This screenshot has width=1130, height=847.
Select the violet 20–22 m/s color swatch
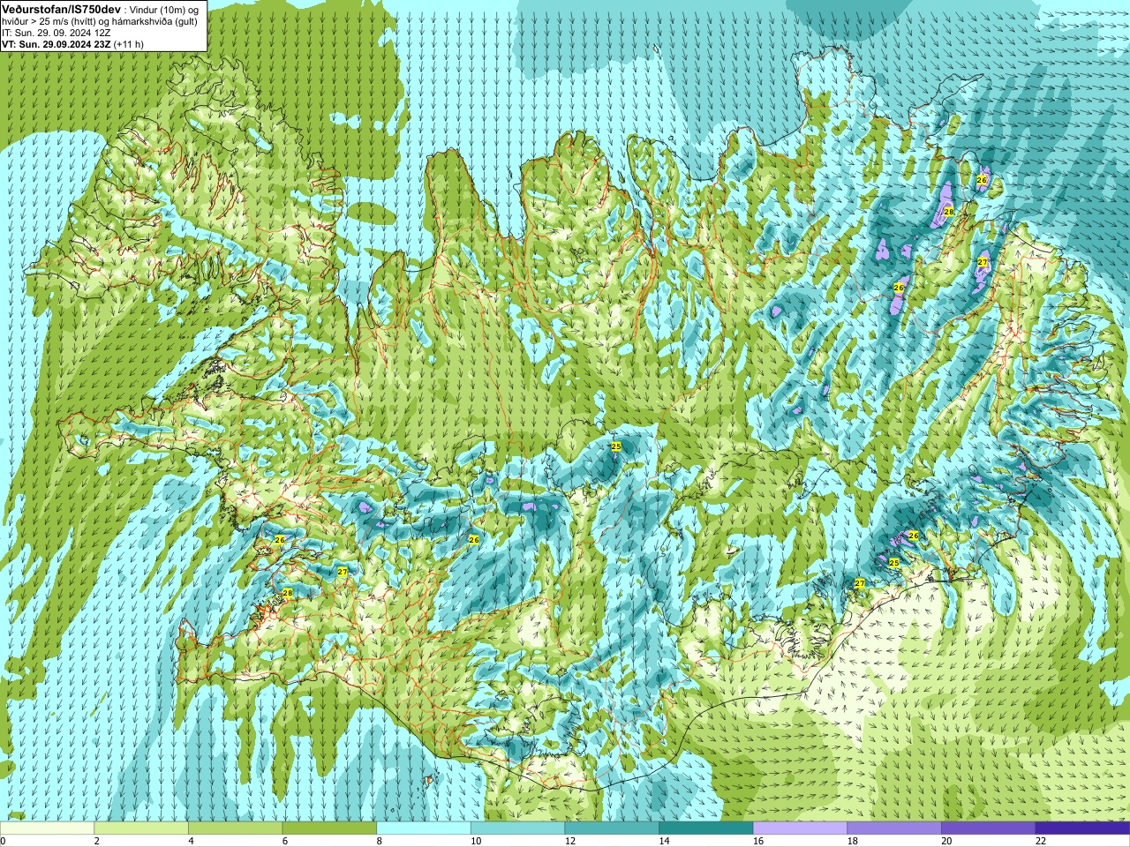[x=989, y=828]
